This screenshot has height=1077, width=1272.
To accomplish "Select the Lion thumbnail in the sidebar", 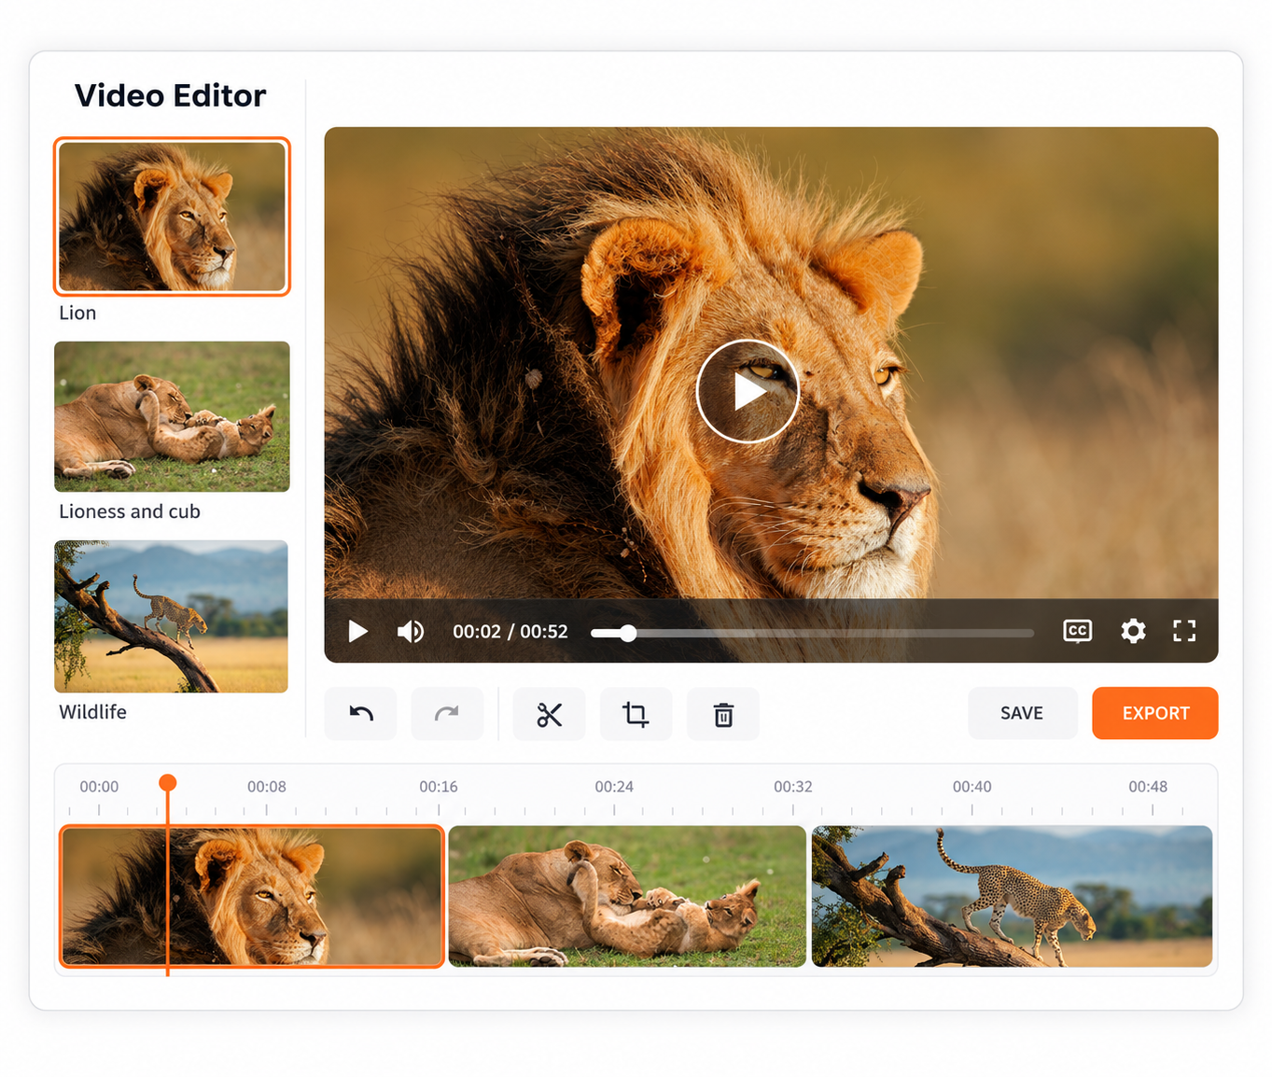I will tap(172, 217).
